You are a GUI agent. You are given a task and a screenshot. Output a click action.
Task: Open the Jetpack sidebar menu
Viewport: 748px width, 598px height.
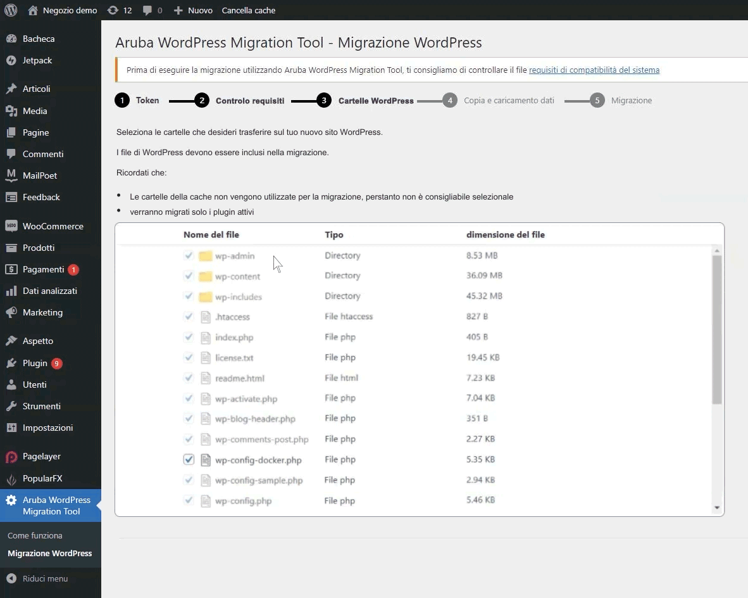[x=37, y=60]
